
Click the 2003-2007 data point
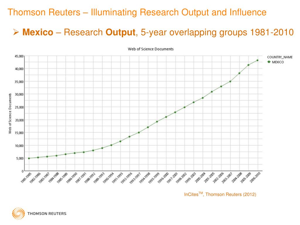click(230, 81)
